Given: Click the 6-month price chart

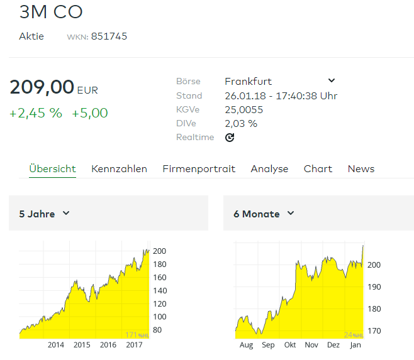Looking at the screenshot, I should (299, 290).
